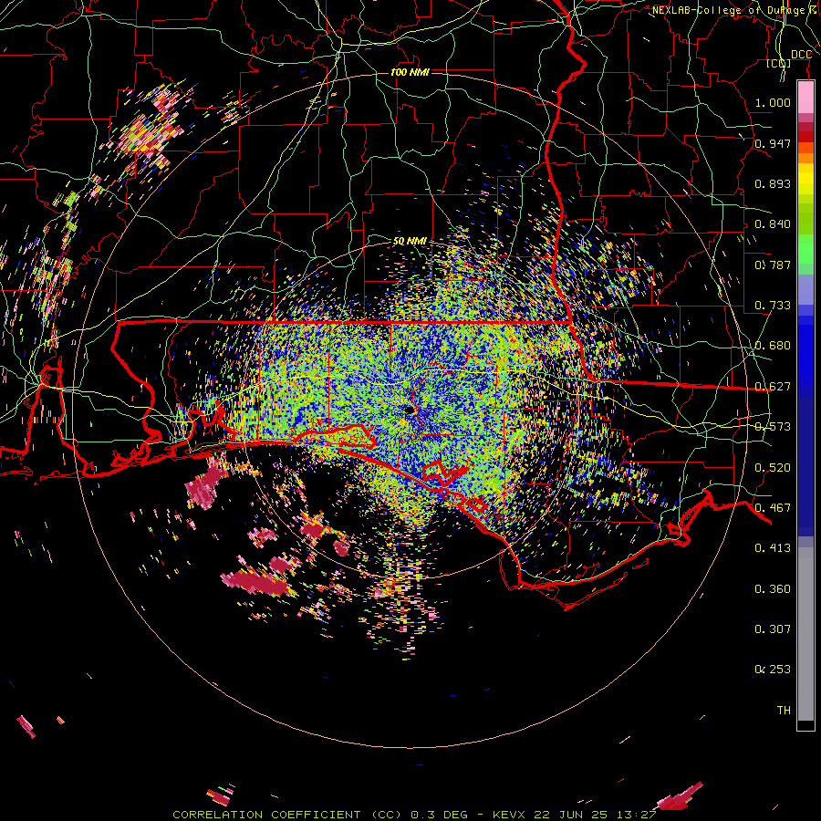Click the [CC] label above the color bar

point(778,63)
